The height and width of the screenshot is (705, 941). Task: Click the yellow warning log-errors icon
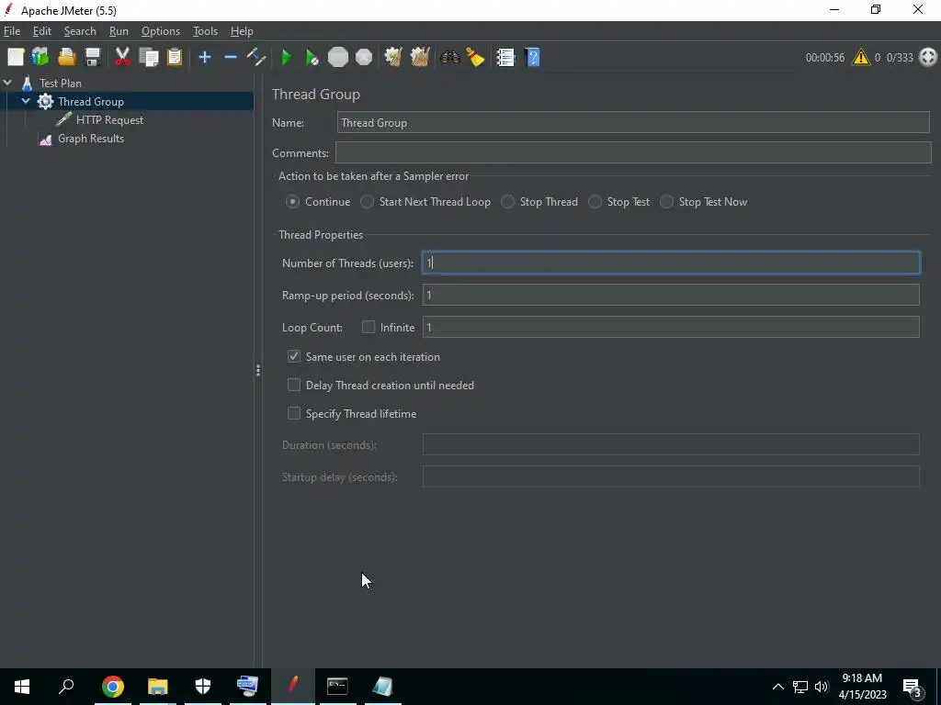pyautogui.click(x=860, y=57)
